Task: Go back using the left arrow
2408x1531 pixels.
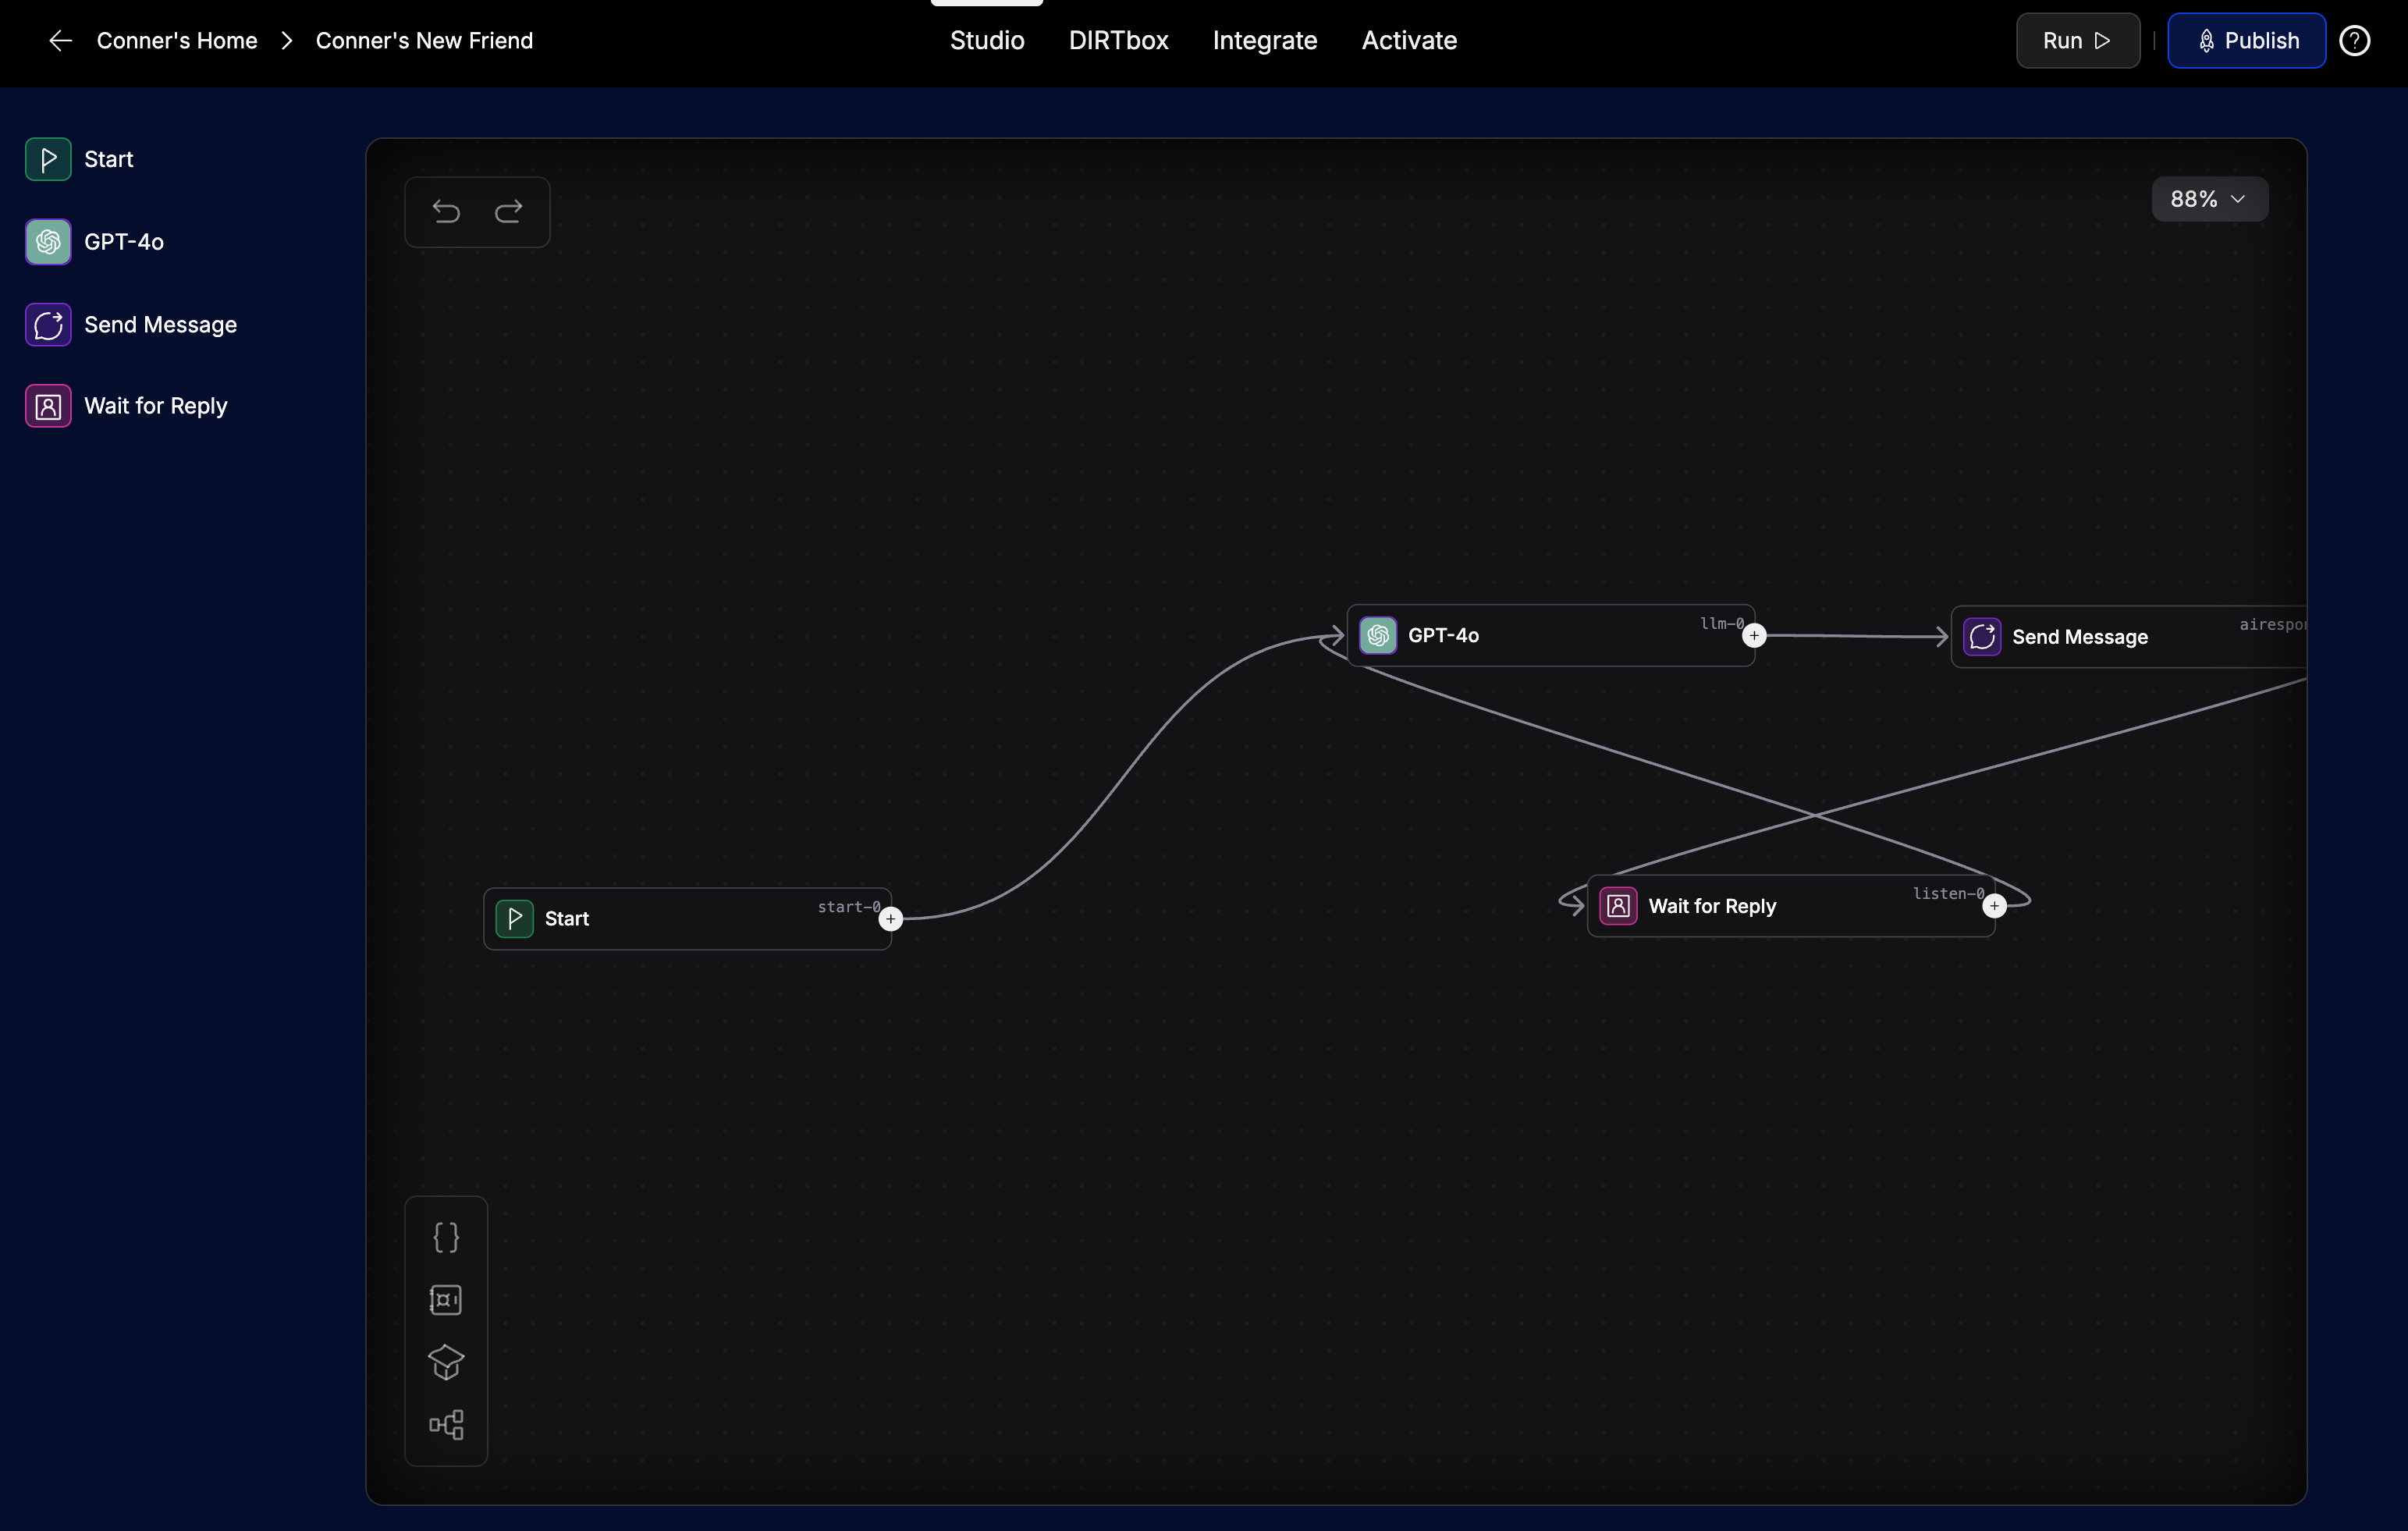Action: click(60, 41)
